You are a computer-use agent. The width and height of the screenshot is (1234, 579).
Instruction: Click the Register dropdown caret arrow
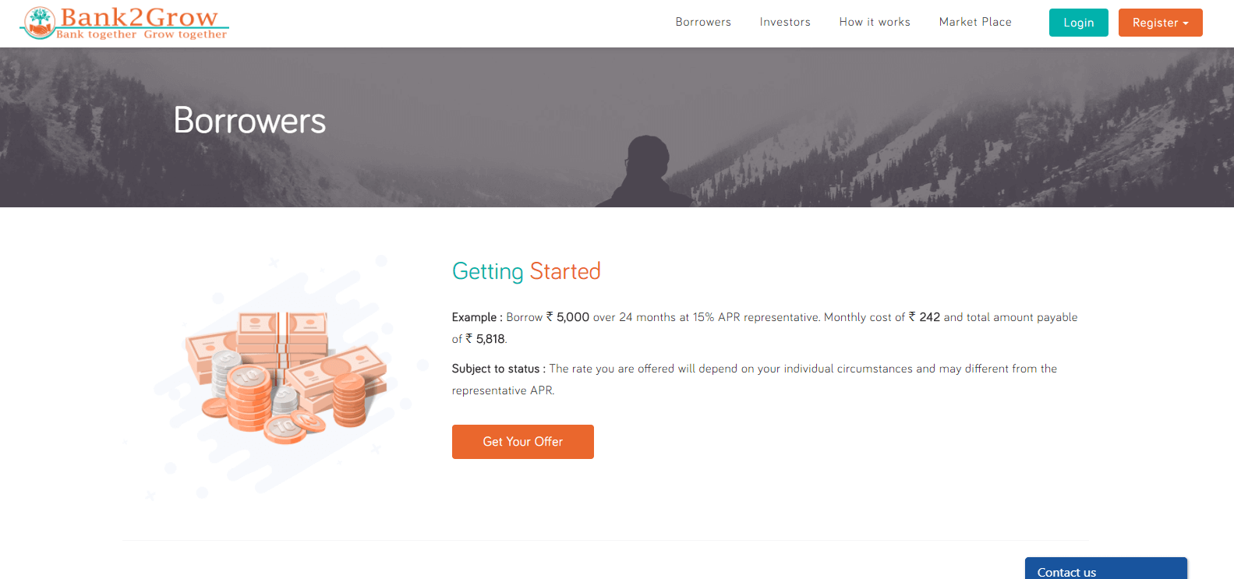(x=1186, y=23)
